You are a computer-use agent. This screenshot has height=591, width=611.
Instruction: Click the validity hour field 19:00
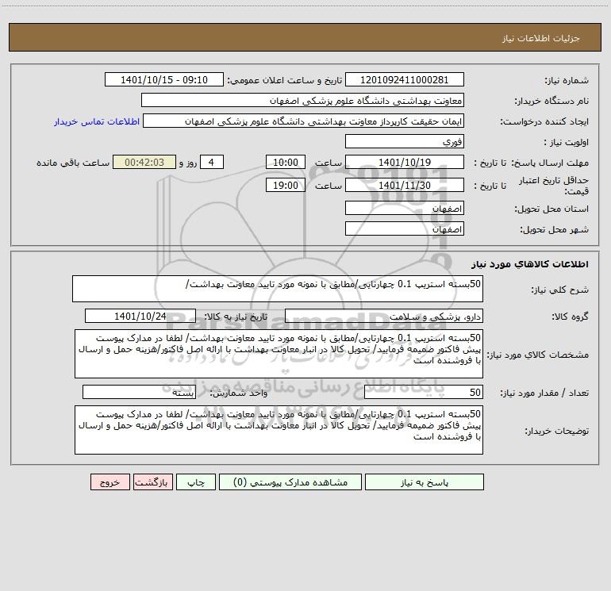(x=285, y=185)
